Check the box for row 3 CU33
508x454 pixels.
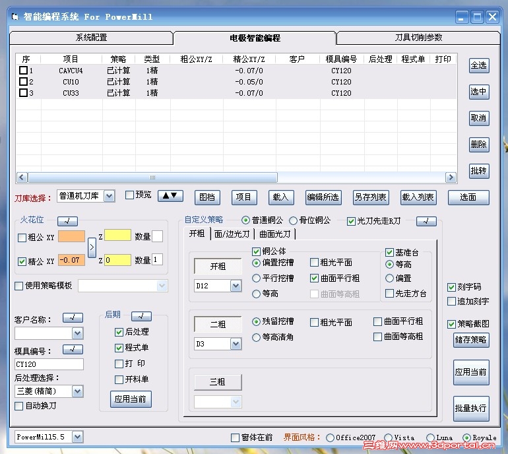click(x=23, y=92)
